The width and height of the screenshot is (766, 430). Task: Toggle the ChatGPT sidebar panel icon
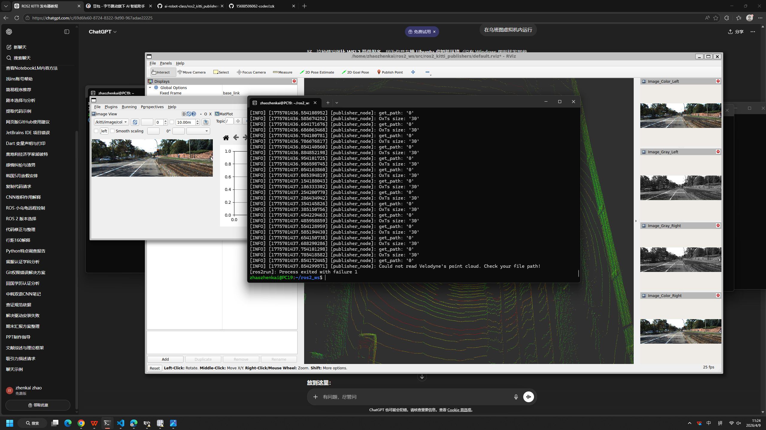click(x=67, y=32)
